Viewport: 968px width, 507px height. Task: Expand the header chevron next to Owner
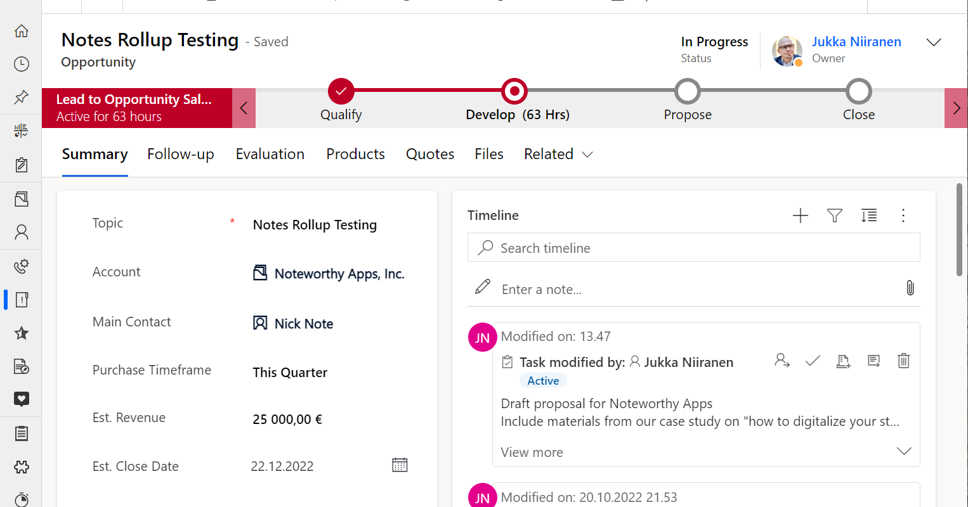[933, 42]
